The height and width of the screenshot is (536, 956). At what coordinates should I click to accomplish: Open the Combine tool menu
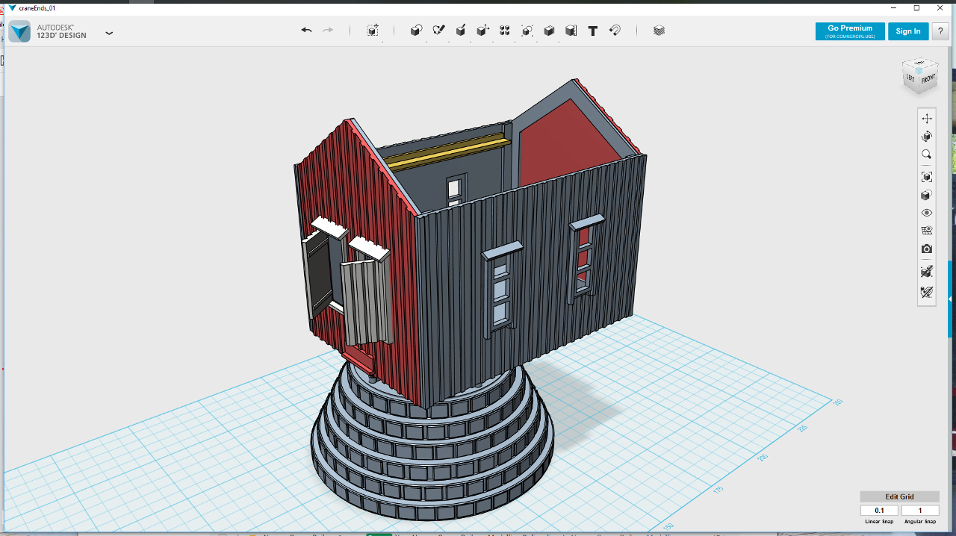[x=549, y=31]
